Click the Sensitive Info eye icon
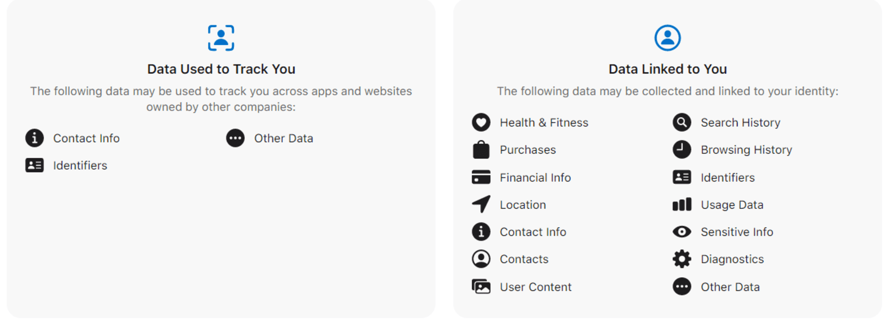 682,232
